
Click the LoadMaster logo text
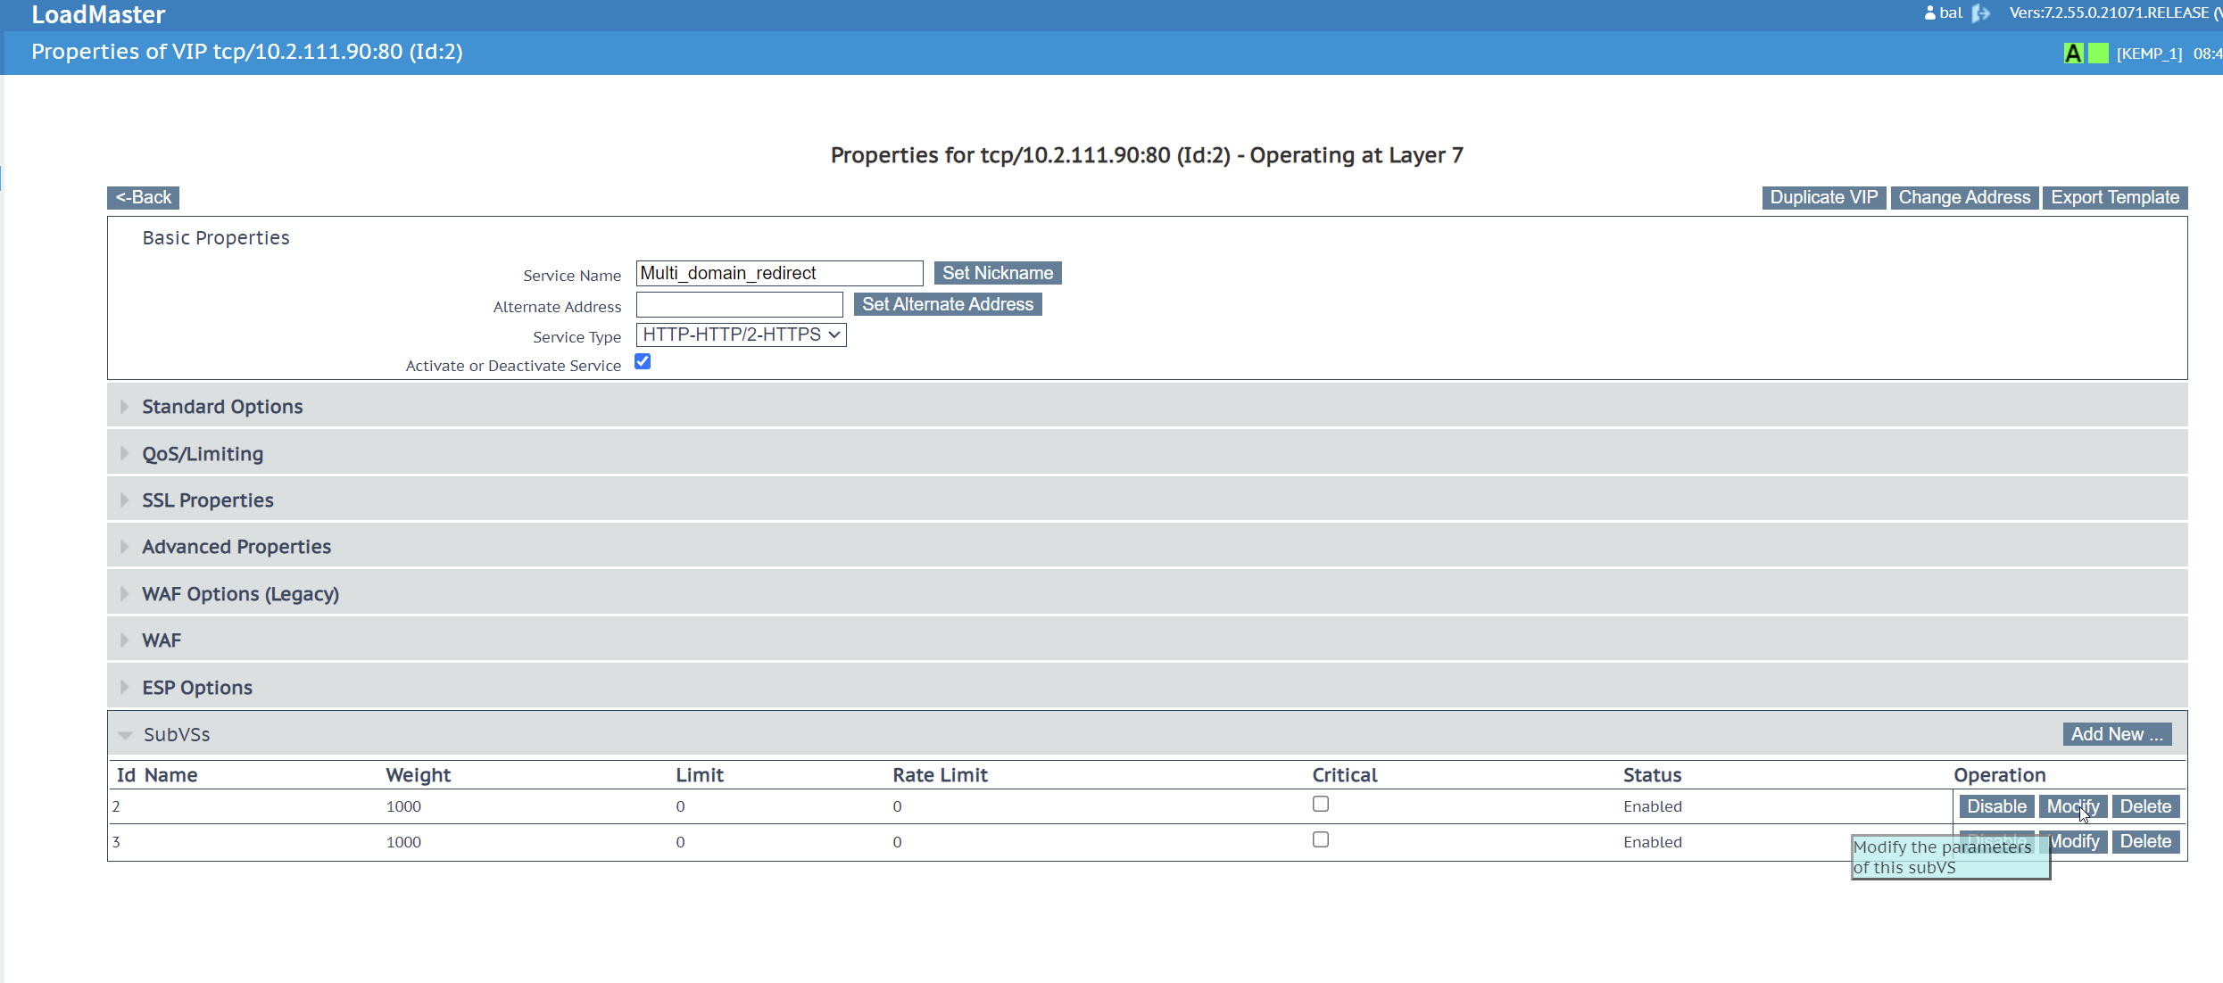98,14
